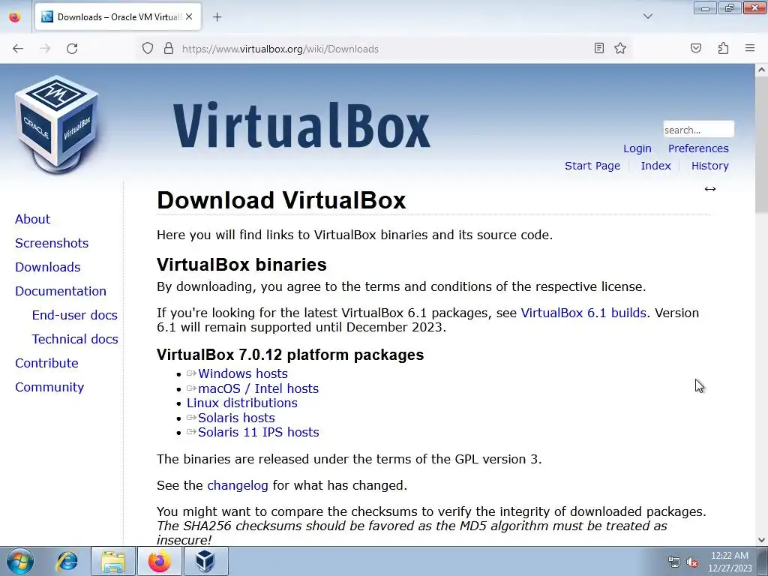Click the Firefox taskbar icon

click(159, 561)
